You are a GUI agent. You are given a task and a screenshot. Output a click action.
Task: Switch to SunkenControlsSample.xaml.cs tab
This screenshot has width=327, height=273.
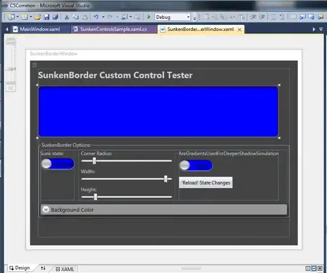114,29
